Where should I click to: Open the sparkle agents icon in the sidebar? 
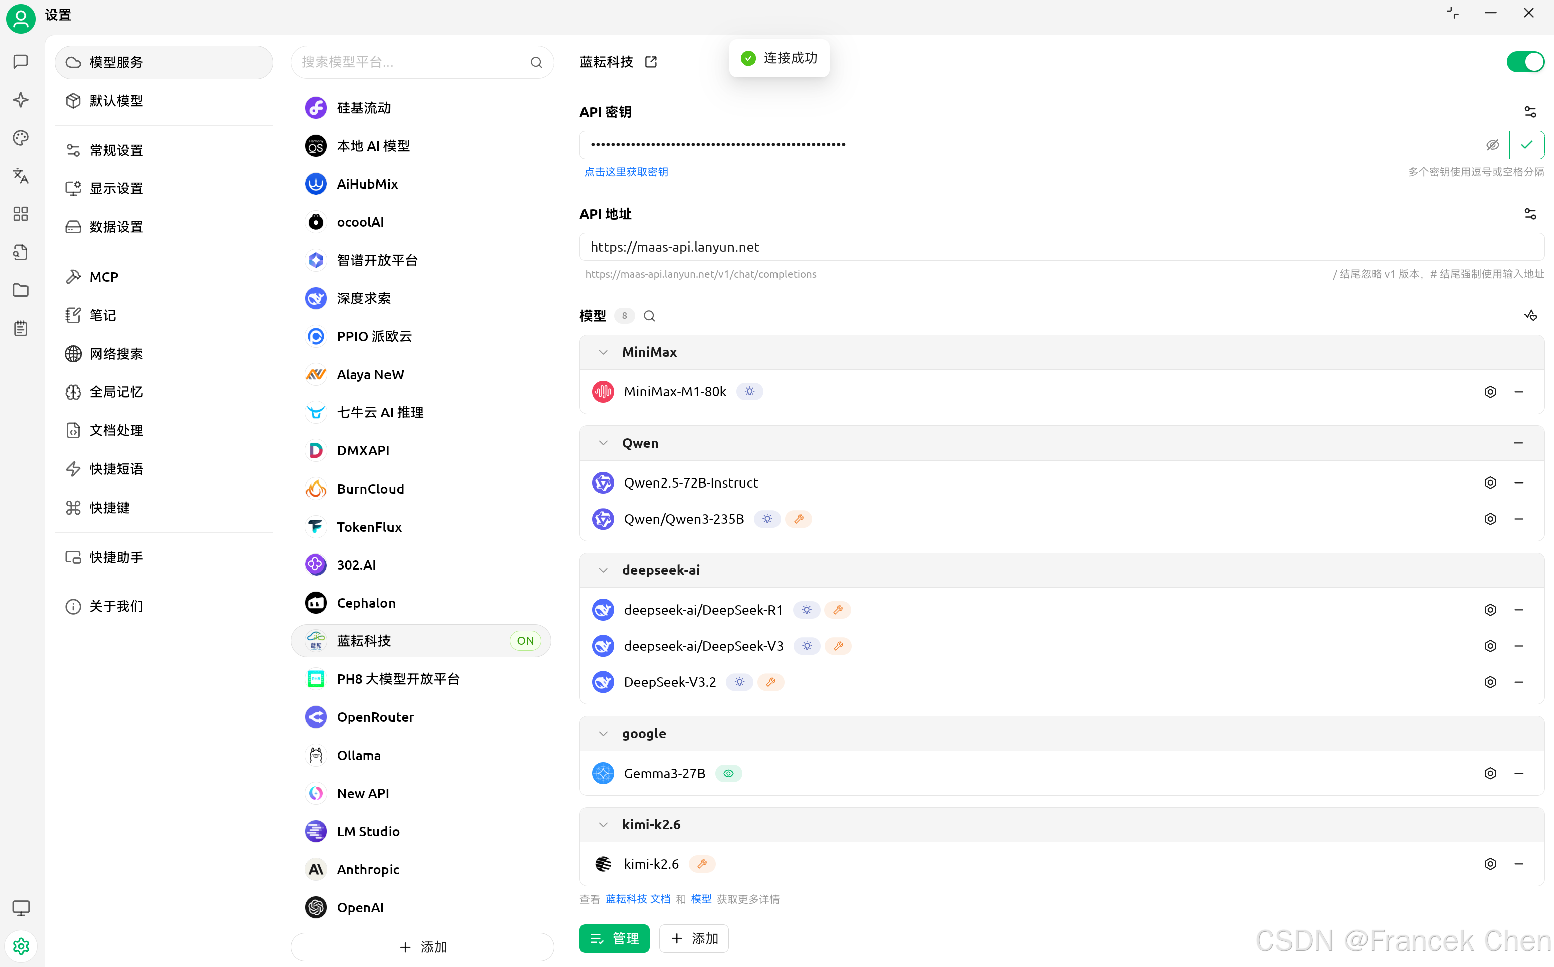pyautogui.click(x=21, y=100)
